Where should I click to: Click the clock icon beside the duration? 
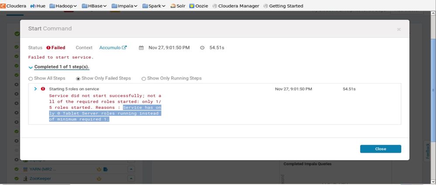tap(202, 48)
